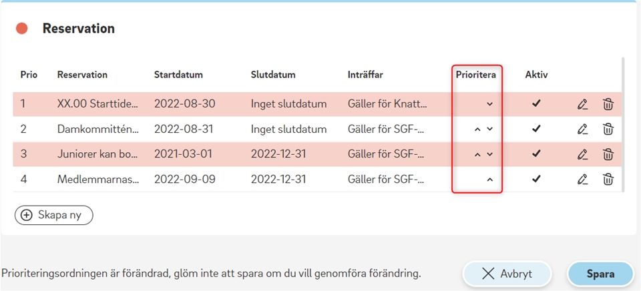
Task: Move Medlemmarnas reservation up in priority
Action: click(489, 180)
